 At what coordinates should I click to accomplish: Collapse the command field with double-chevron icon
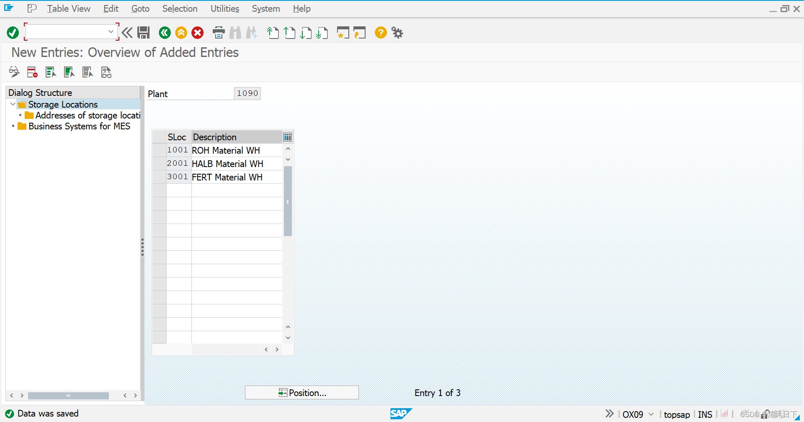click(127, 33)
